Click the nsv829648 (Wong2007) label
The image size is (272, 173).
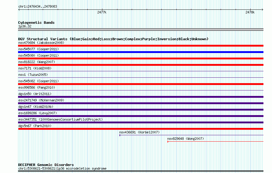(186, 139)
